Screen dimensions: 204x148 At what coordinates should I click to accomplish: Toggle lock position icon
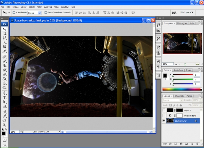[177, 105]
